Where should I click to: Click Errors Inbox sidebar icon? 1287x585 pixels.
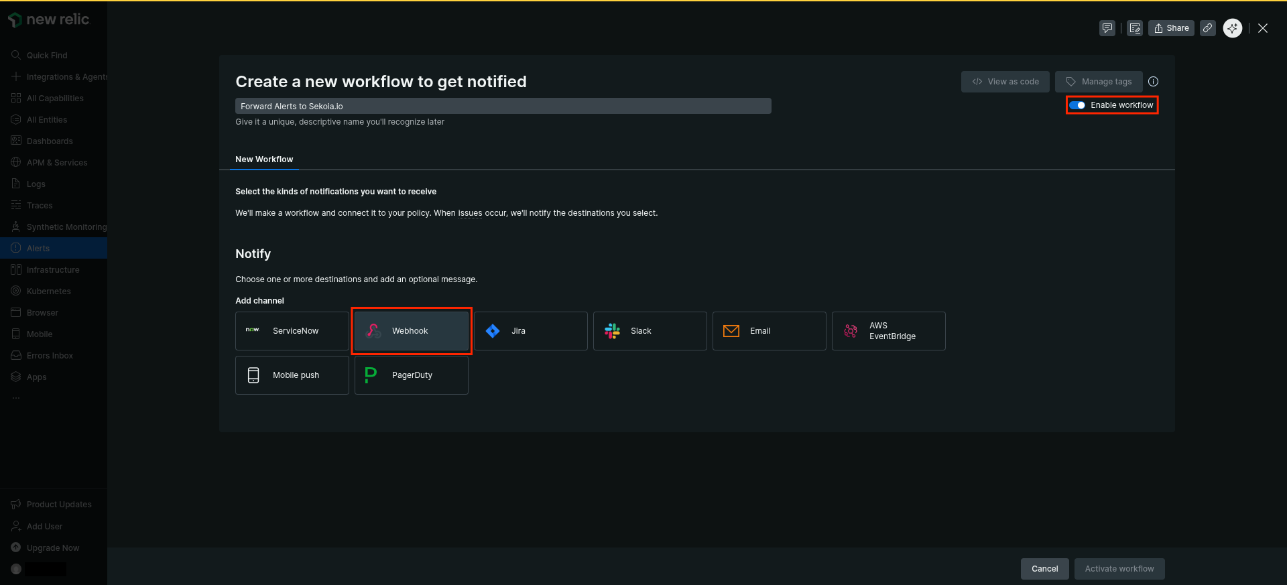point(16,355)
